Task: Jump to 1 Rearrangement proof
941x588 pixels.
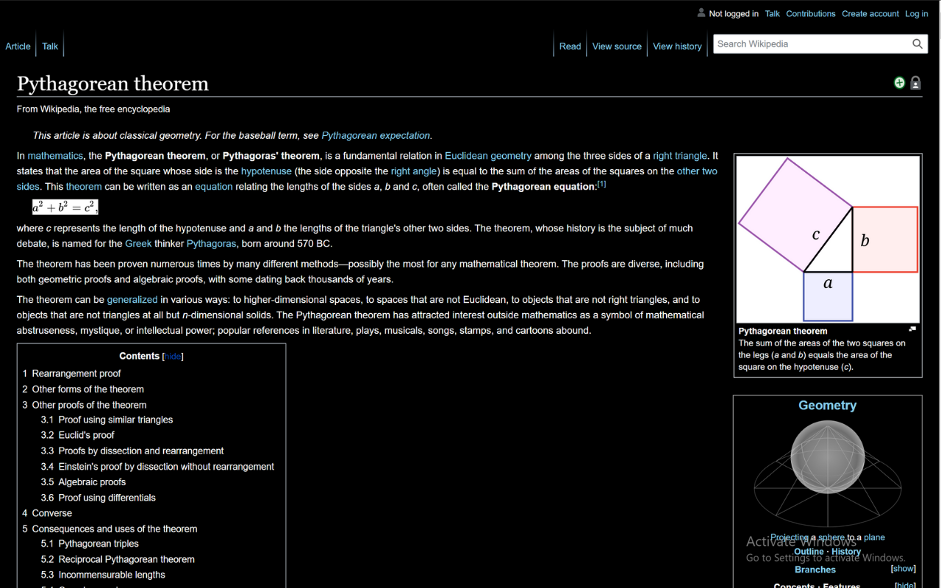Action: pyautogui.click(x=71, y=373)
